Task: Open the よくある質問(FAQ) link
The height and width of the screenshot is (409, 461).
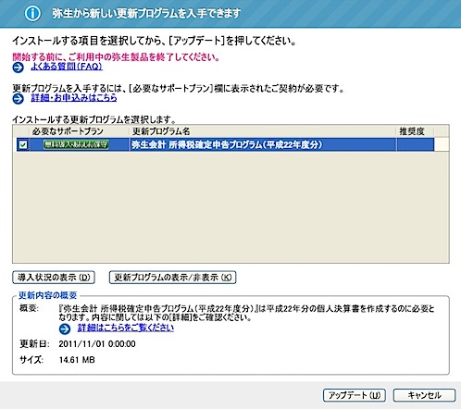Action: (67, 67)
